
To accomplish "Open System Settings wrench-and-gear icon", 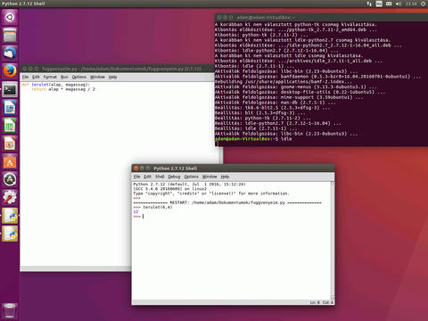I will pos(10,198).
